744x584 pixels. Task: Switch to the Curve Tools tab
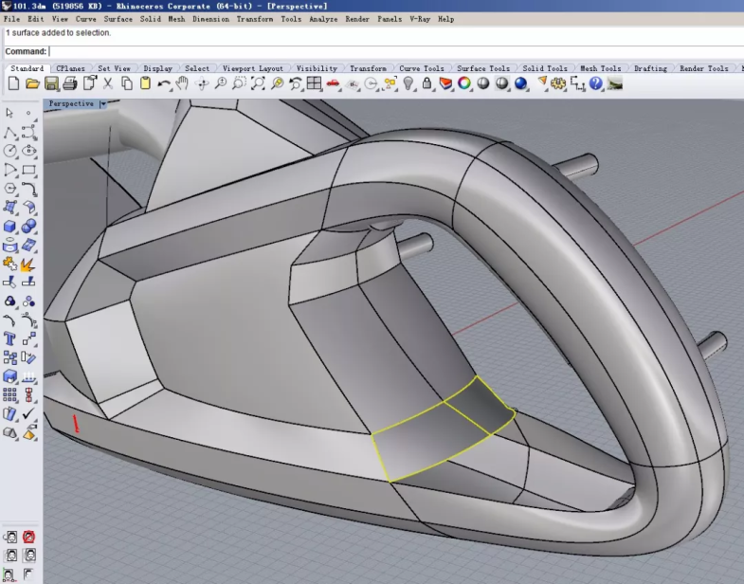coord(421,68)
